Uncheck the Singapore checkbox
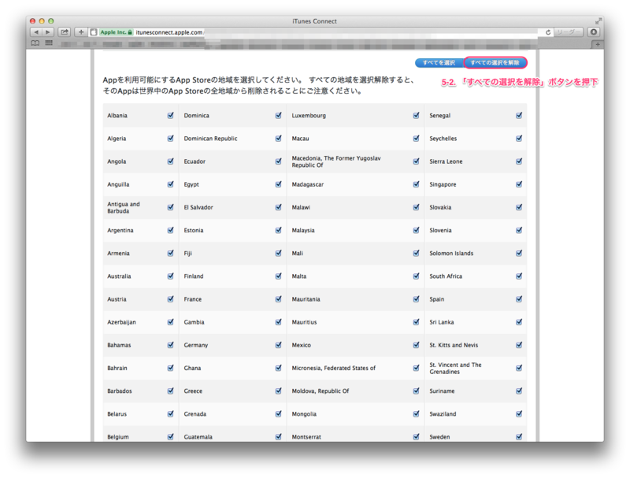This screenshot has height=478, width=630. coord(519,184)
